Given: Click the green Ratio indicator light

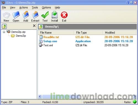Looking at the screenshot, I should tap(135, 102).
